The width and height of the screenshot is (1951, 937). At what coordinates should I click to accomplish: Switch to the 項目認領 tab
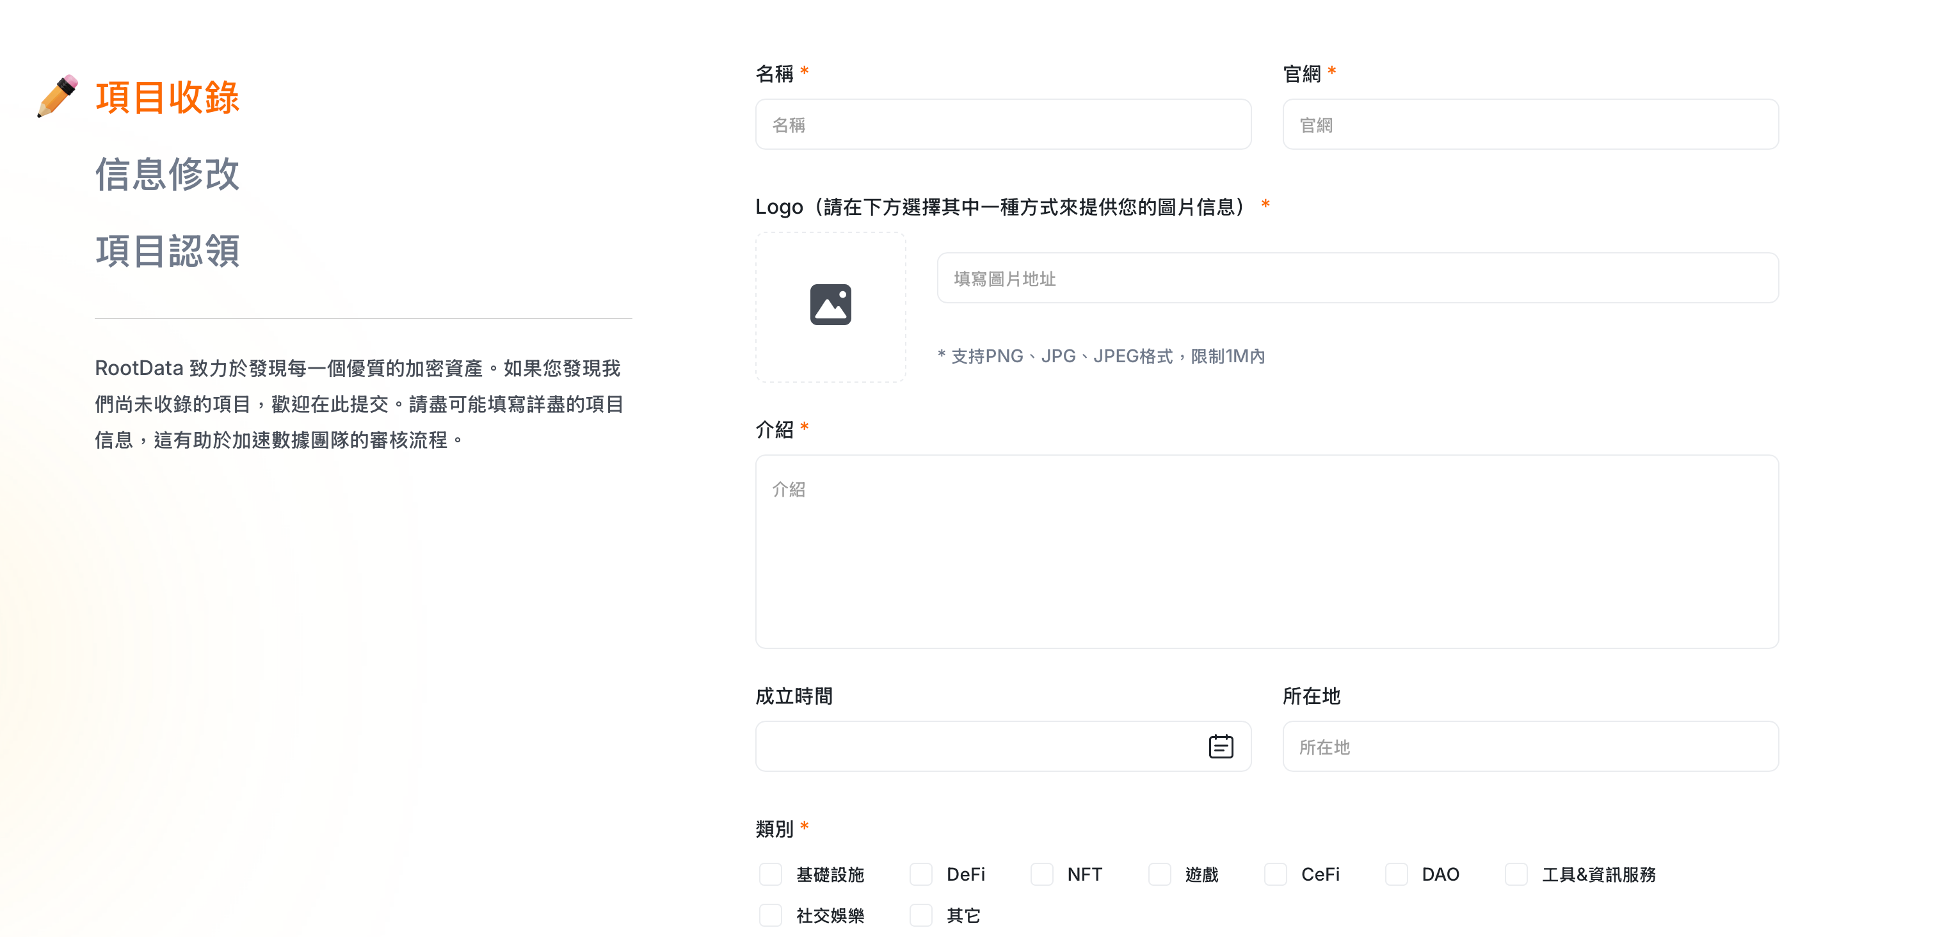pos(167,251)
